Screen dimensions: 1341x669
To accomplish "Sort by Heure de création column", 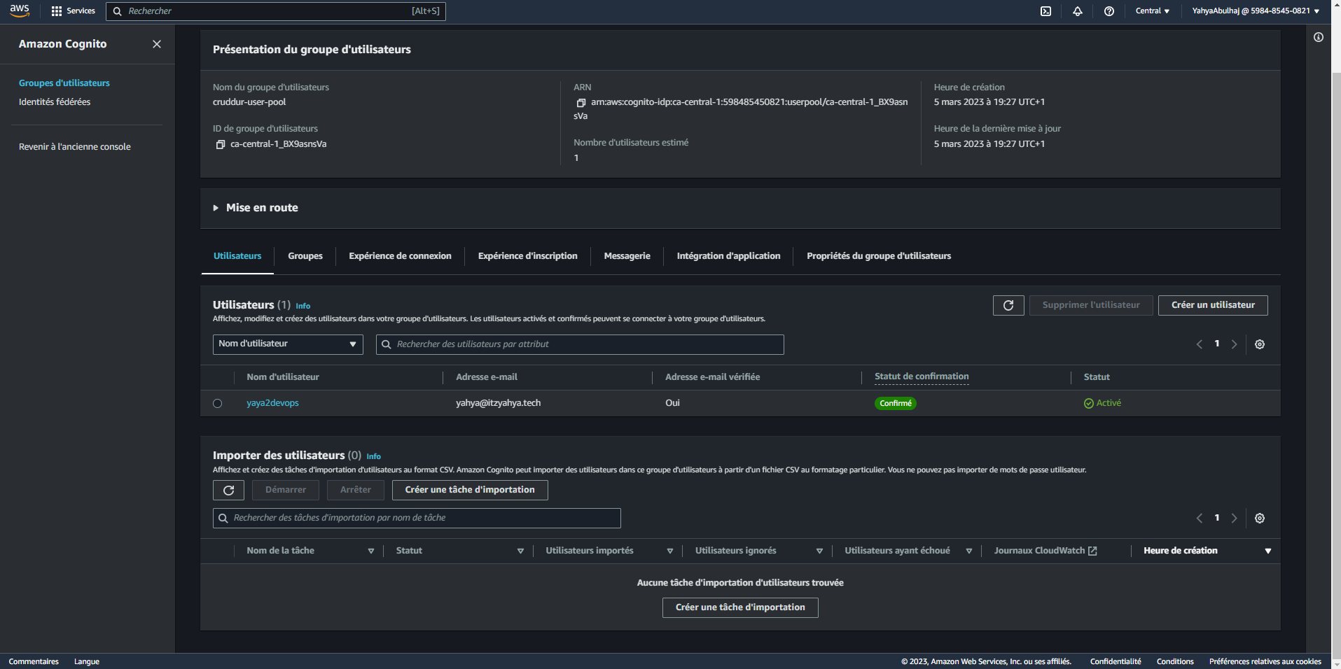I will click(x=1268, y=551).
